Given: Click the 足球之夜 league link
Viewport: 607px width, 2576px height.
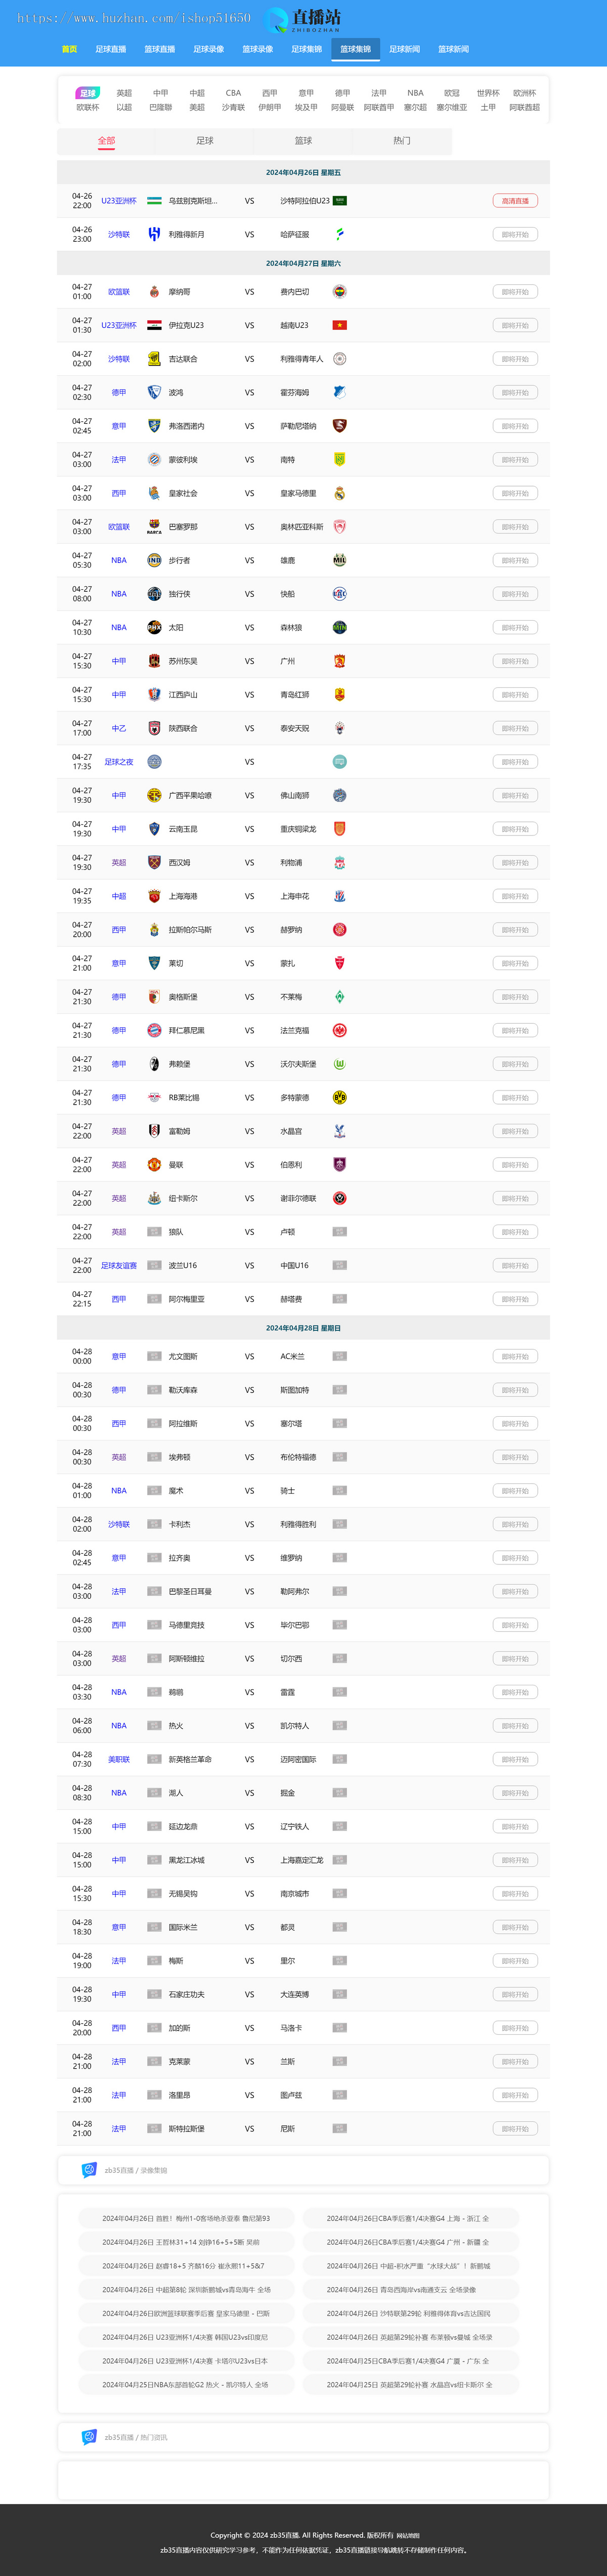Looking at the screenshot, I should [119, 762].
